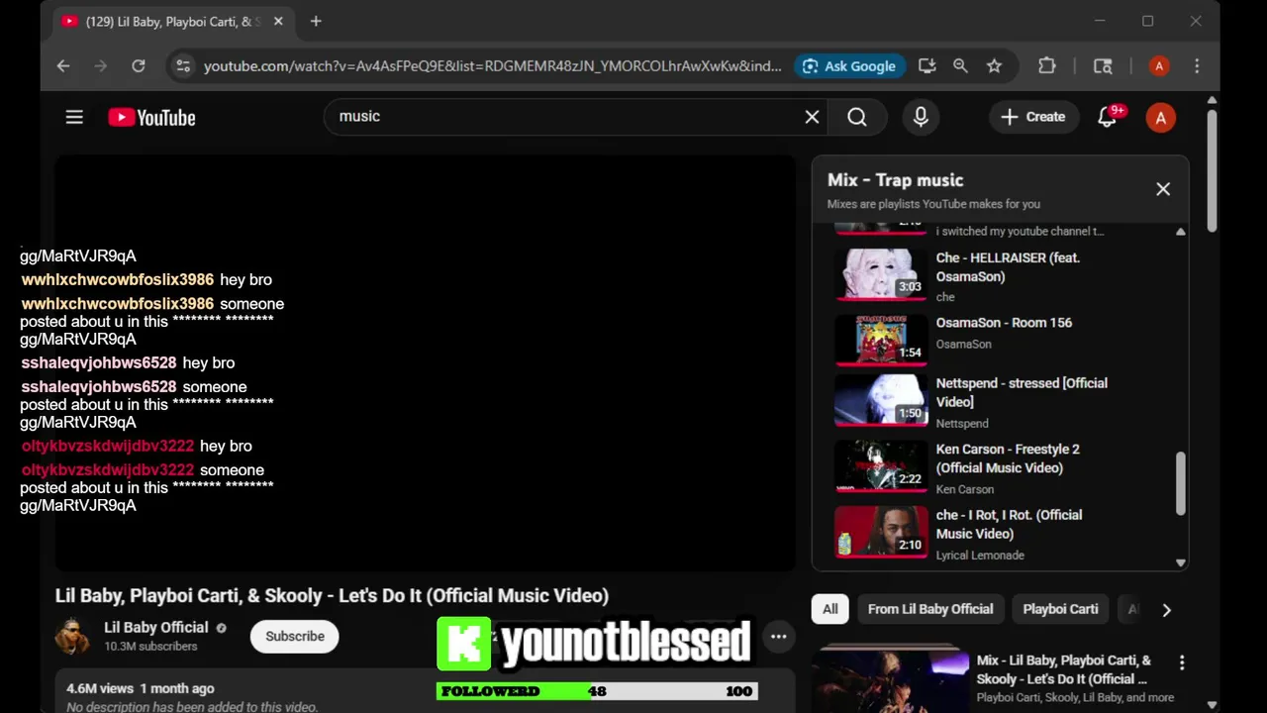Reload the page
The width and height of the screenshot is (1267, 713).
pyautogui.click(x=139, y=66)
